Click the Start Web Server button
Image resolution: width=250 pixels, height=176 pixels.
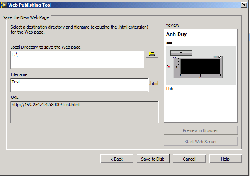(x=201, y=141)
